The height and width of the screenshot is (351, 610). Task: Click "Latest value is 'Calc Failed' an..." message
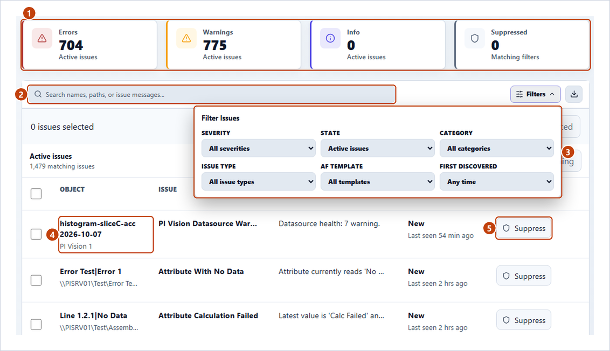click(331, 315)
